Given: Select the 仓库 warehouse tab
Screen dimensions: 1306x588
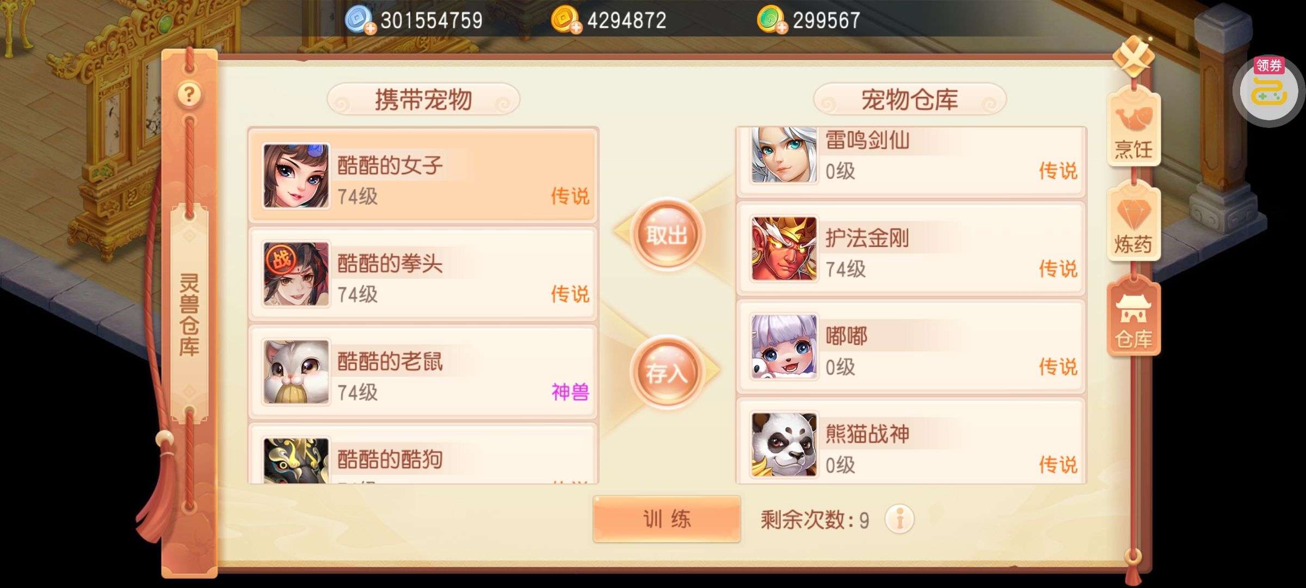Looking at the screenshot, I should (1133, 318).
